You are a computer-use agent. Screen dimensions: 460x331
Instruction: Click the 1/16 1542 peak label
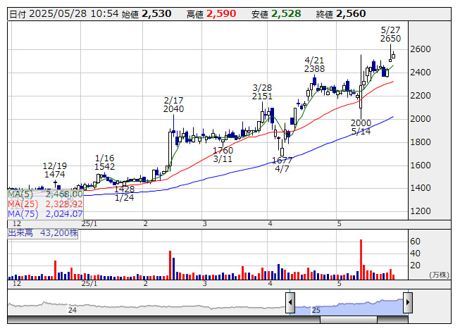coord(105,162)
